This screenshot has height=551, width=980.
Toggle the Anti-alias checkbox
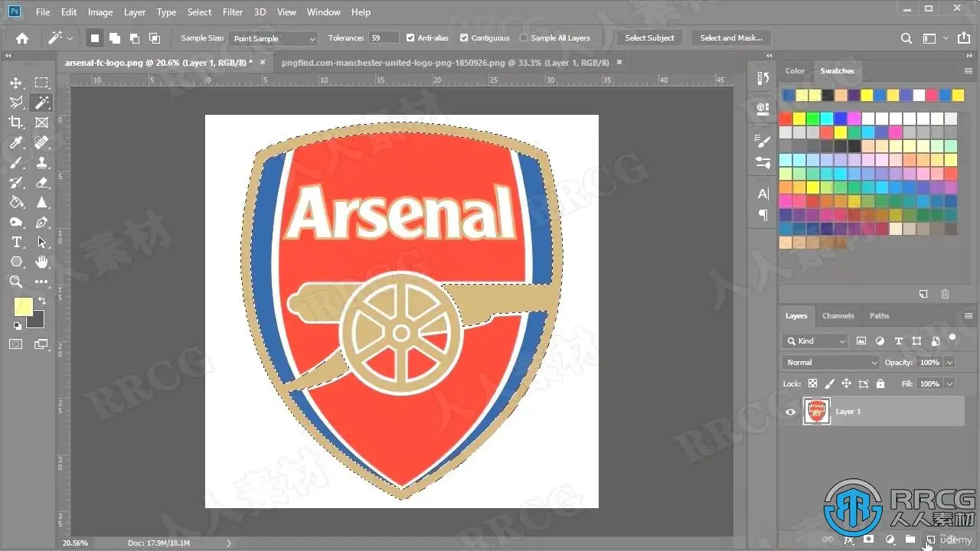[x=410, y=37]
